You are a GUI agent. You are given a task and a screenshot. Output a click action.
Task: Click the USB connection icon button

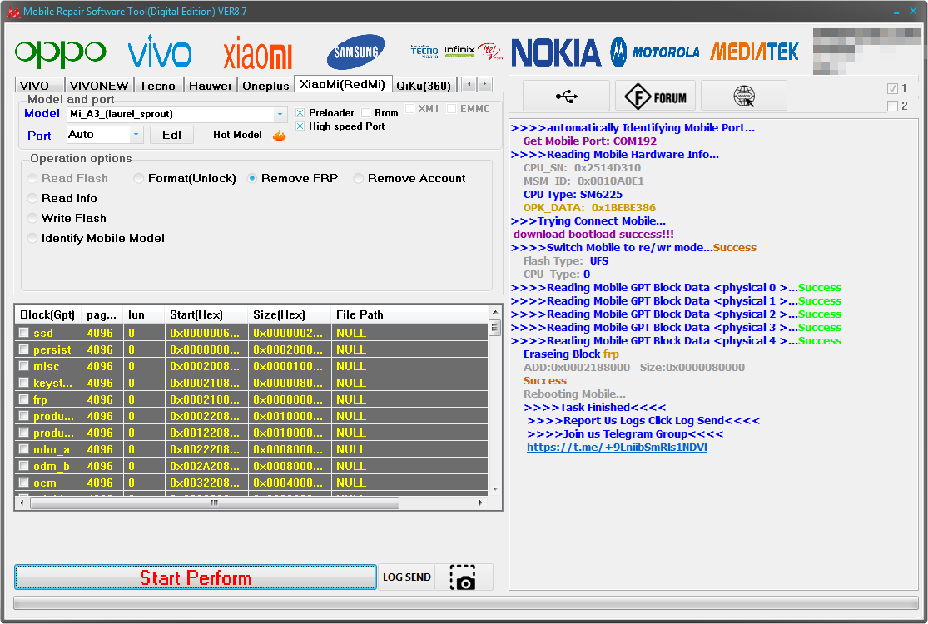pos(566,97)
